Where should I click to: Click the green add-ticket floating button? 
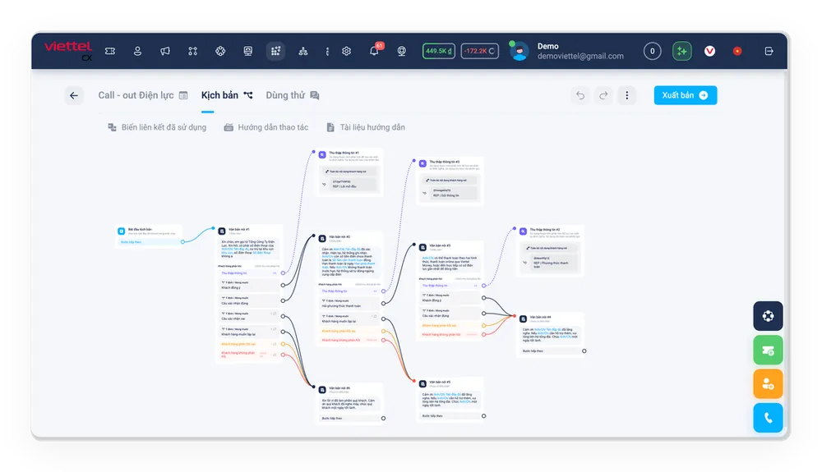(x=768, y=350)
